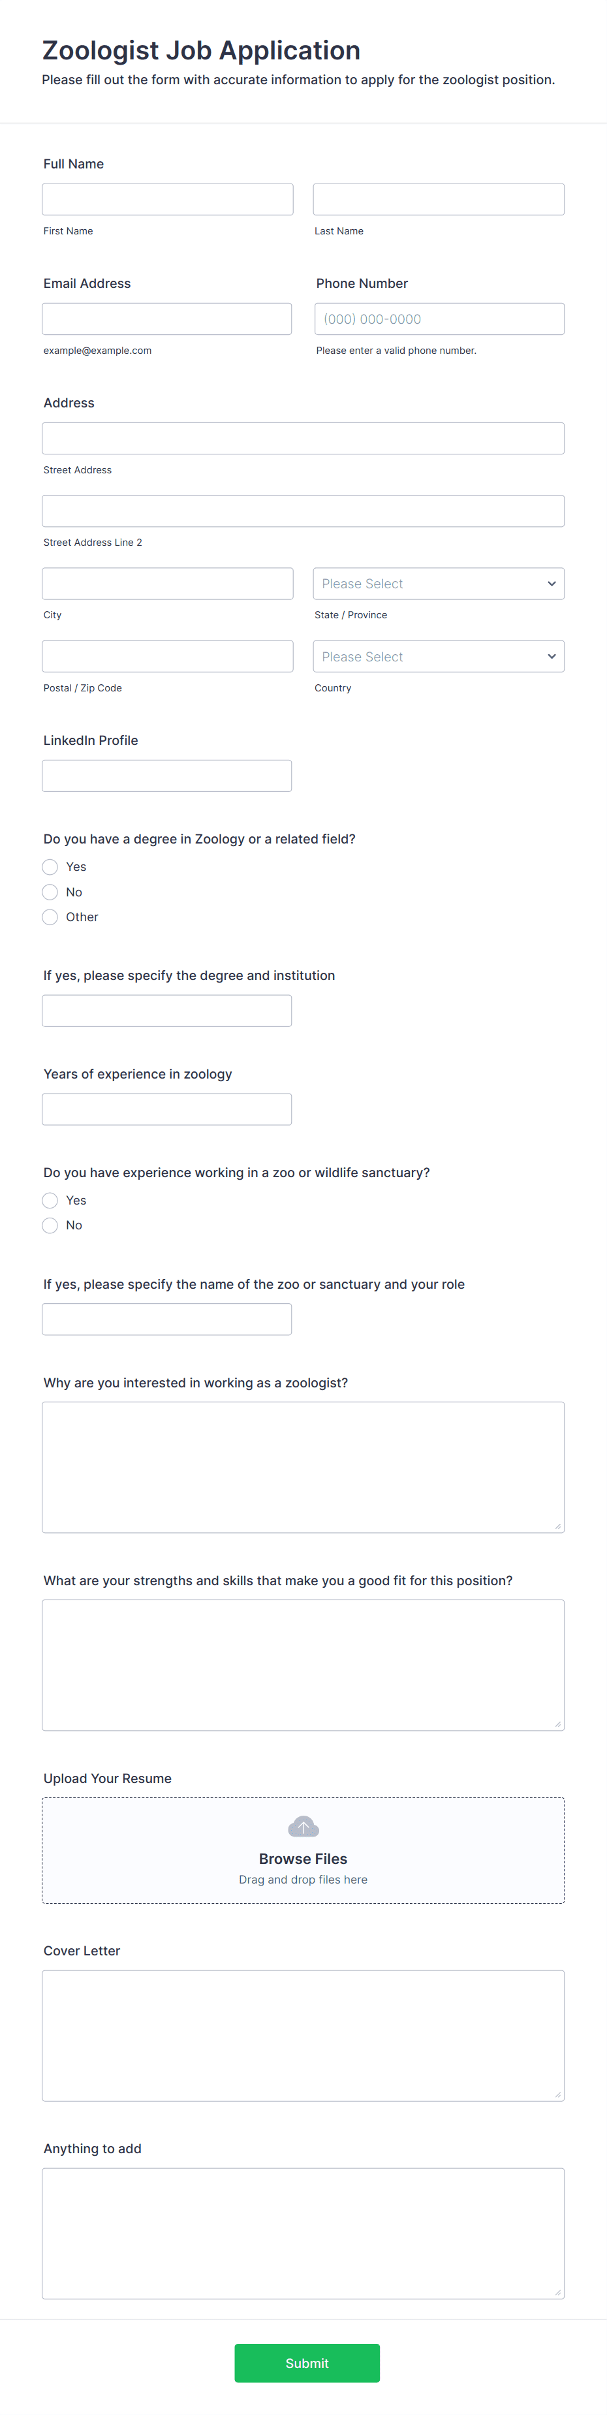
Task: Focus the City input field
Action: [166, 582]
